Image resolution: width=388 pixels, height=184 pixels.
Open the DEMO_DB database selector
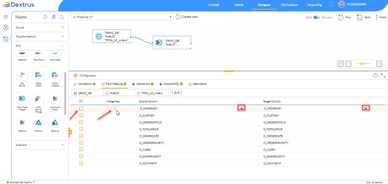[88, 93]
